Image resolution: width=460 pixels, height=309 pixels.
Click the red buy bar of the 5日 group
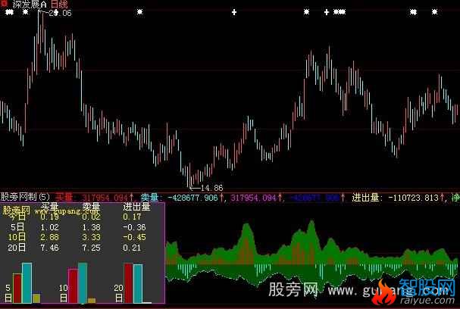pos(17,289)
